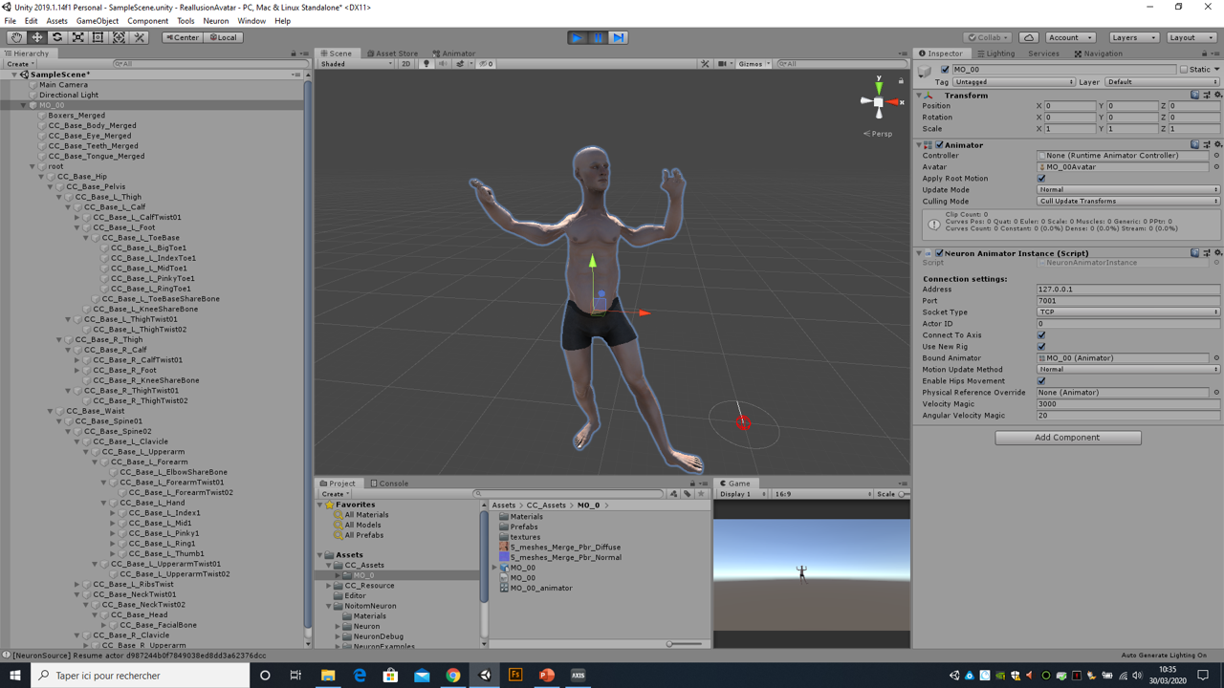The width and height of the screenshot is (1224, 688).
Task: Switch to the Asset Store tab
Action: [x=392, y=54]
